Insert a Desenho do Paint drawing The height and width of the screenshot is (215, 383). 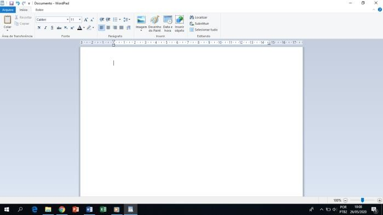point(155,24)
